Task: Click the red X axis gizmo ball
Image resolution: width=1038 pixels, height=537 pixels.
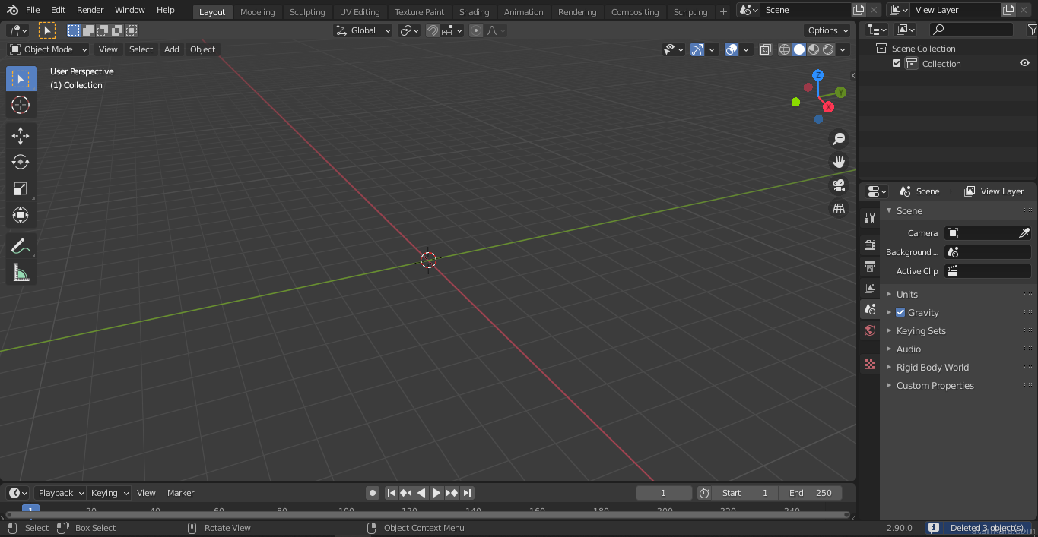Action: coord(828,107)
